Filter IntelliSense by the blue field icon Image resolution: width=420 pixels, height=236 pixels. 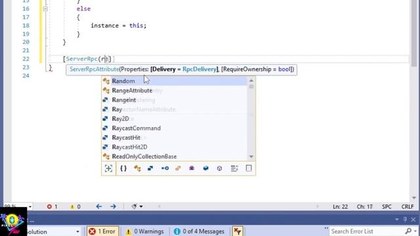(205, 168)
